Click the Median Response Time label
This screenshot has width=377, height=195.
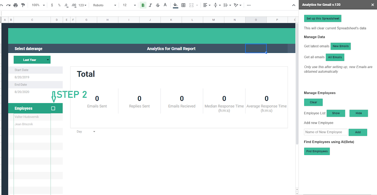(x=224, y=108)
